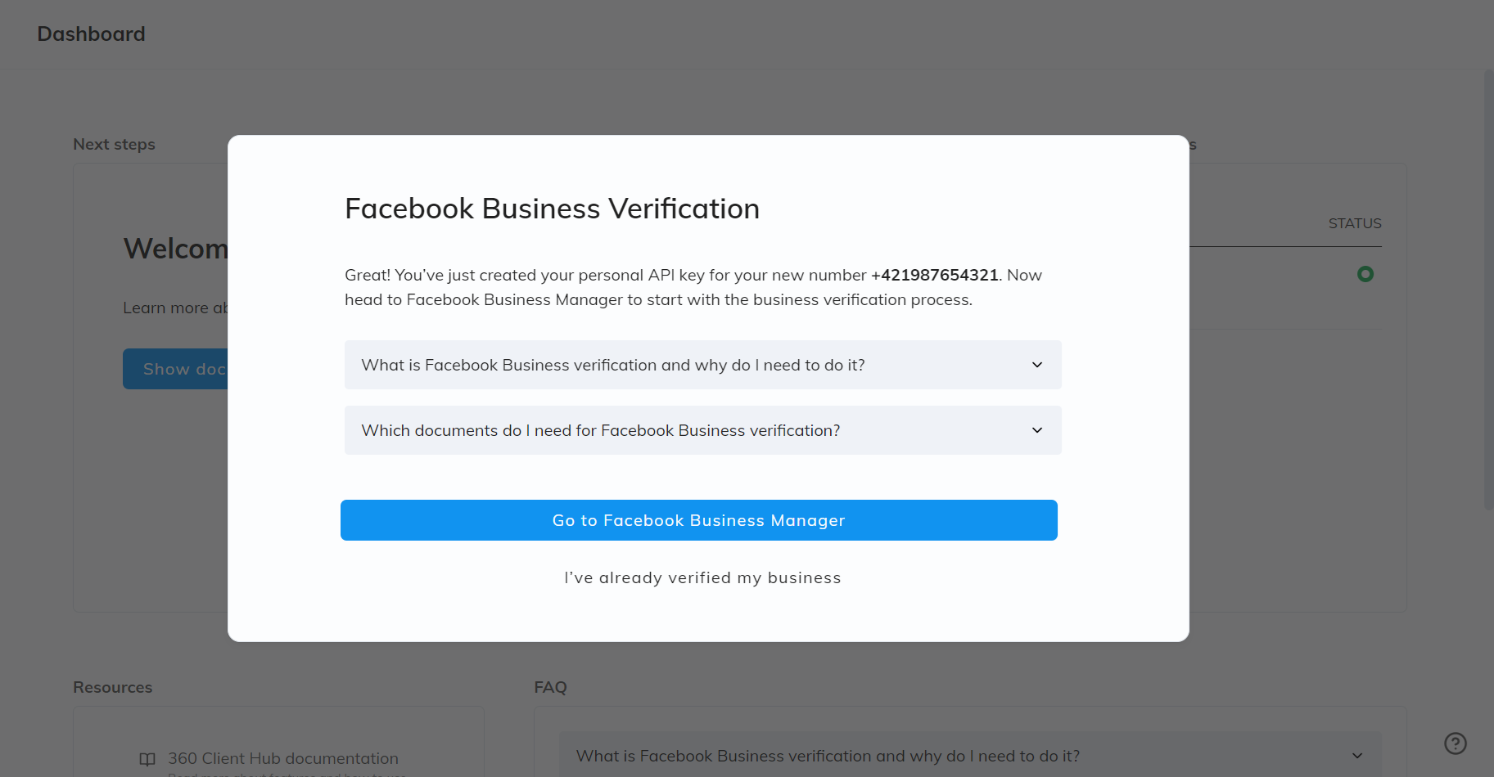Expand the FAQ section's verification question
Image resolution: width=1494 pixels, height=777 pixels.
(827, 757)
